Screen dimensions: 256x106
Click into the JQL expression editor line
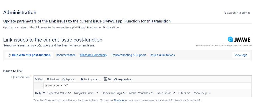click(x=128, y=85)
